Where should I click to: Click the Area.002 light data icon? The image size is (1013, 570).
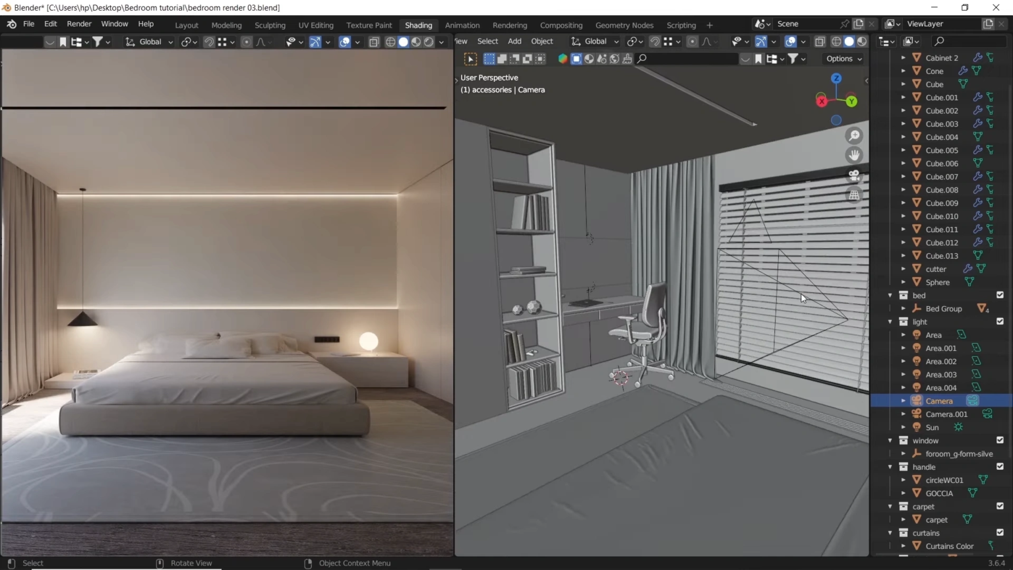[976, 362]
